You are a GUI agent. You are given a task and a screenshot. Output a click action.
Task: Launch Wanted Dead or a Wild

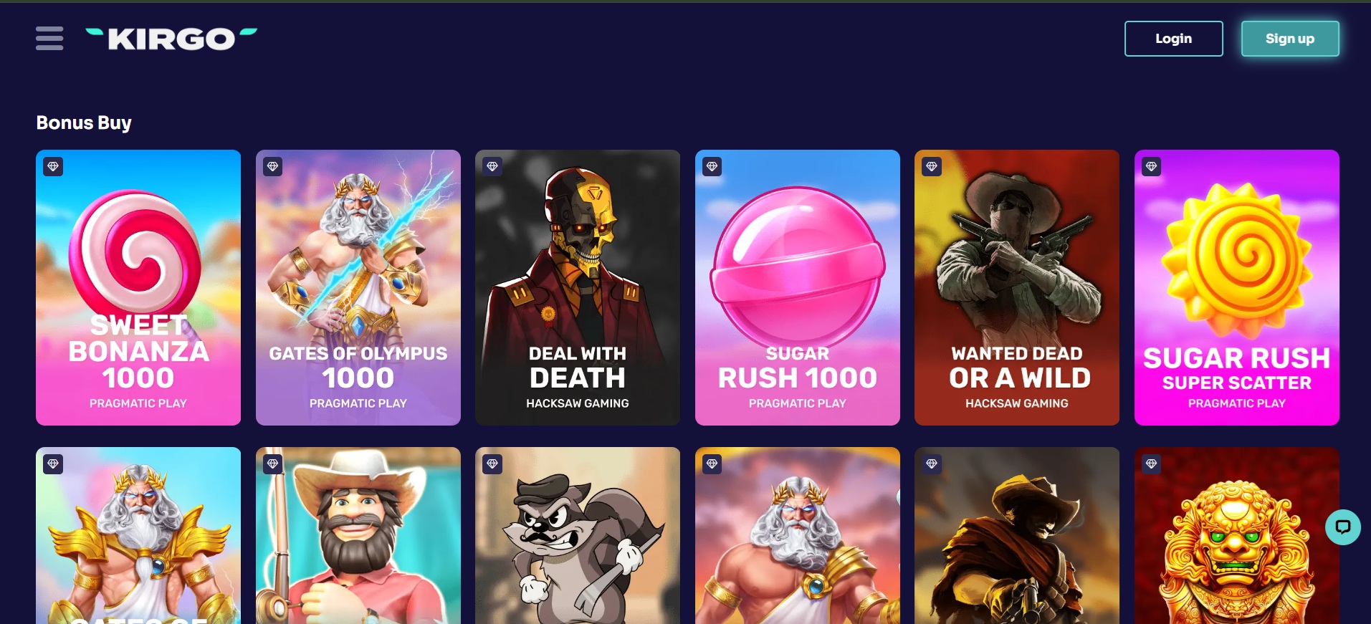point(1017,287)
